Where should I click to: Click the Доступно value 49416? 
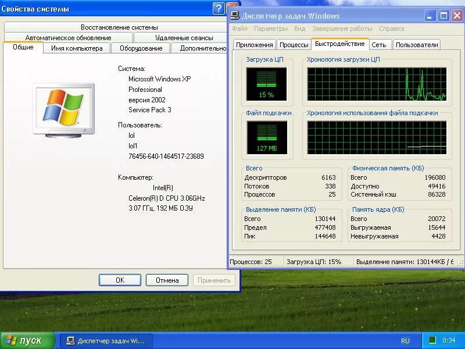click(x=437, y=186)
